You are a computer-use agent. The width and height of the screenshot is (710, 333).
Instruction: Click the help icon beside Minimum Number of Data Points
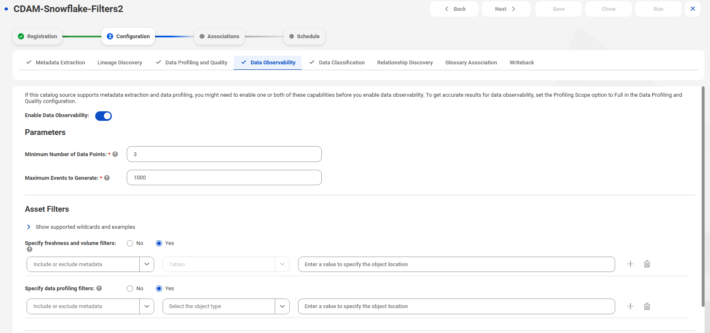click(115, 154)
